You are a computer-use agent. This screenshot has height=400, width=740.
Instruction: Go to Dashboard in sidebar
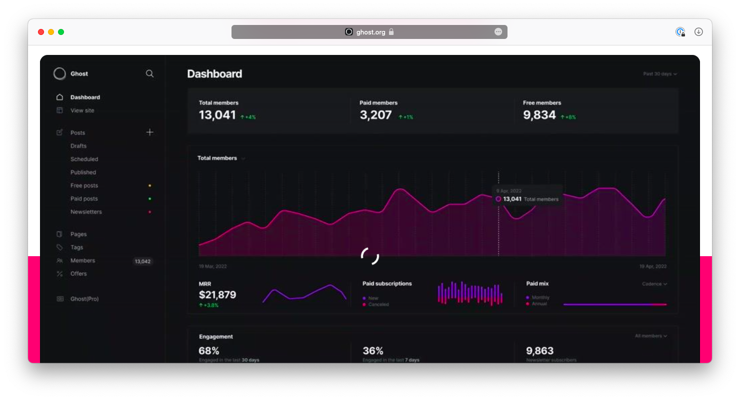click(x=85, y=97)
